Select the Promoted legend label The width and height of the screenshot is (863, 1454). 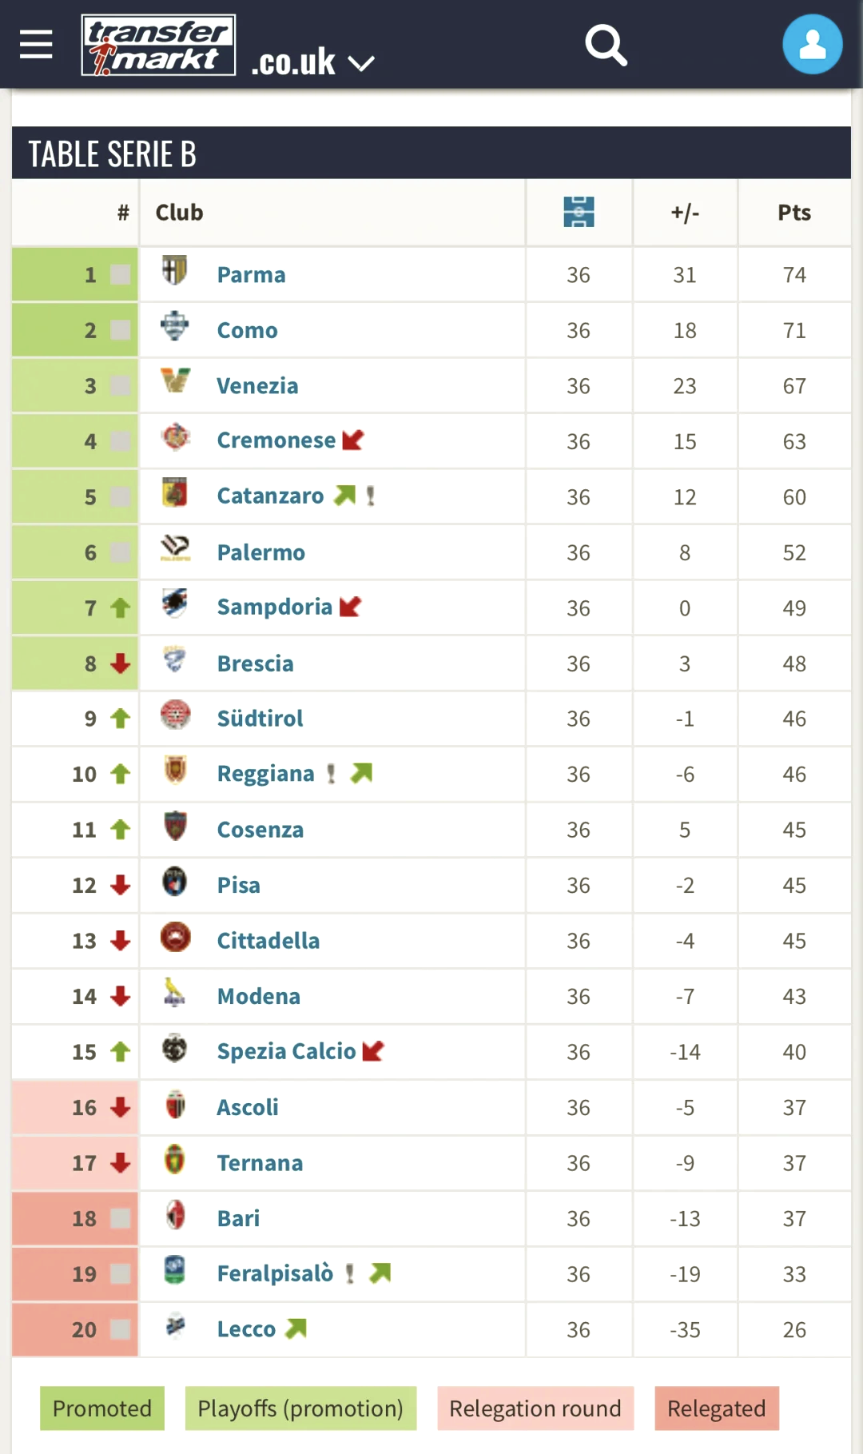[x=102, y=1408]
